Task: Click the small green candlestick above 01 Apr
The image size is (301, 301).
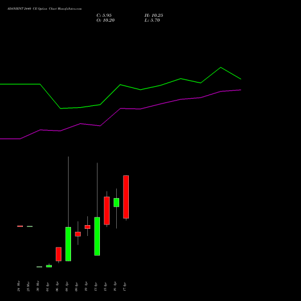Action: tap(49, 266)
